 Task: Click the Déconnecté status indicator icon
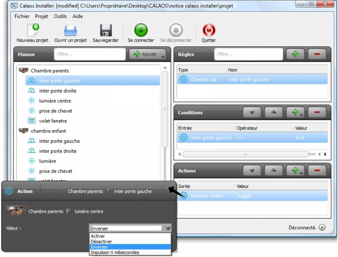[x=322, y=227]
